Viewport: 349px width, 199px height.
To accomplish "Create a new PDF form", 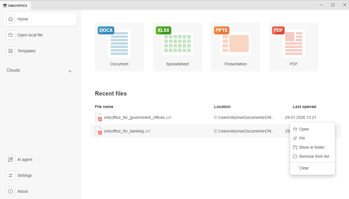I will (294, 47).
